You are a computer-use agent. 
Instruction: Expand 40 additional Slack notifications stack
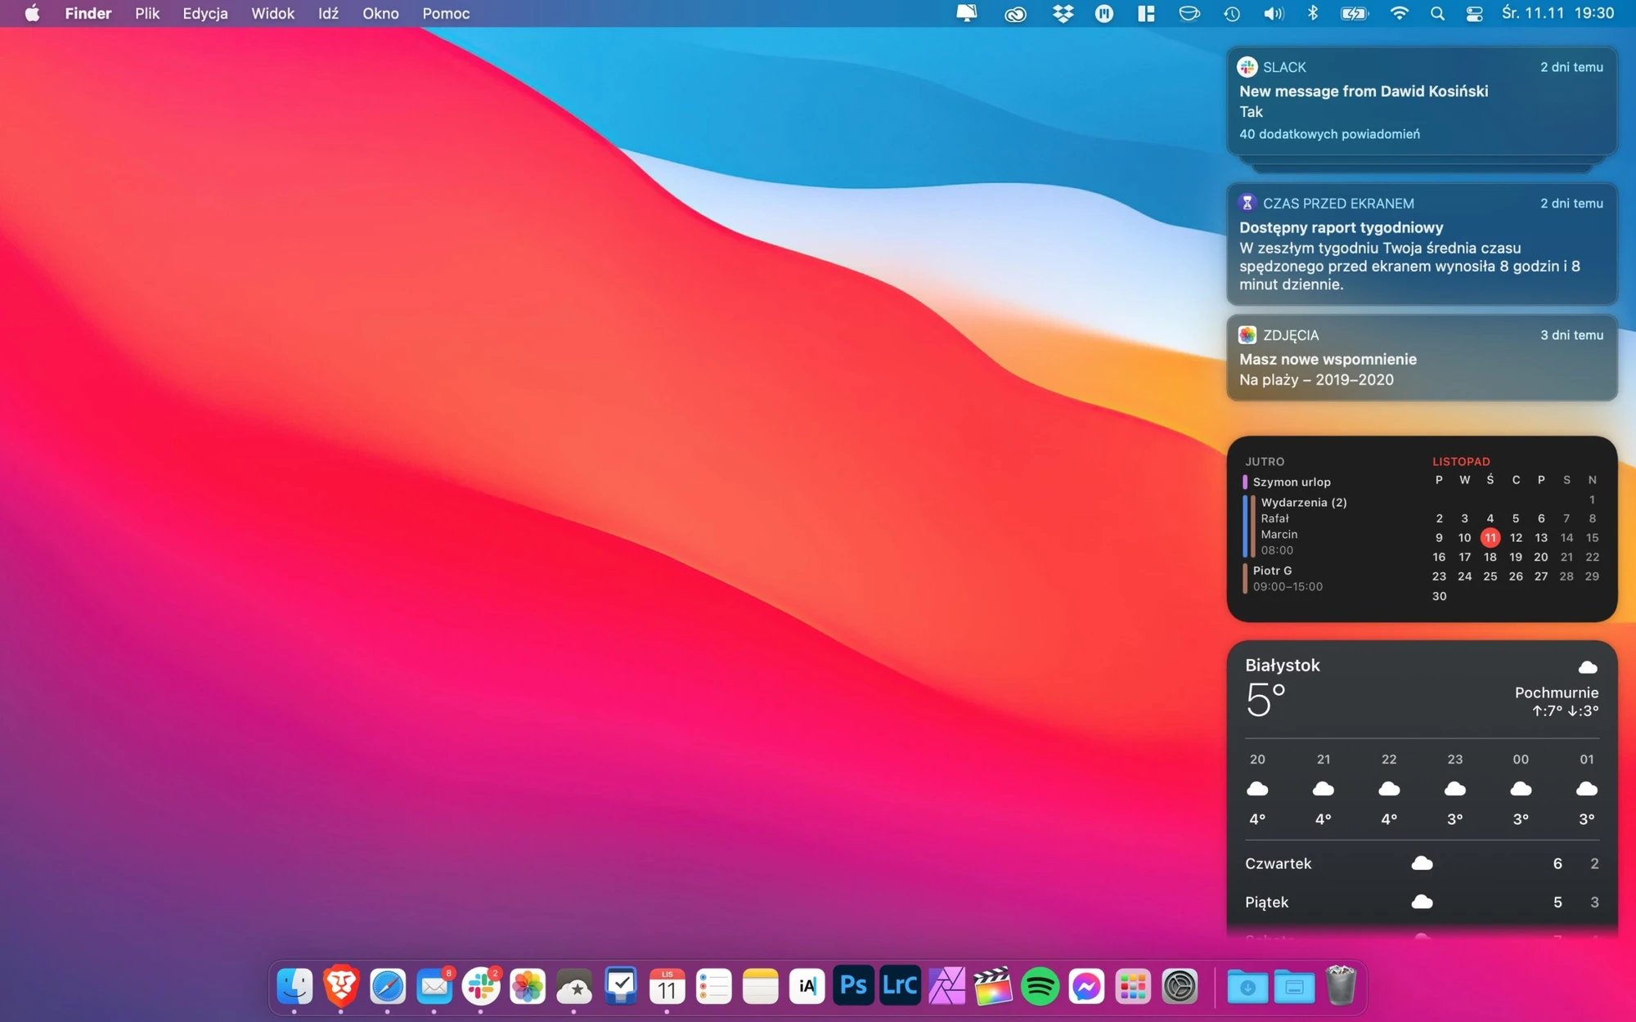click(x=1329, y=134)
